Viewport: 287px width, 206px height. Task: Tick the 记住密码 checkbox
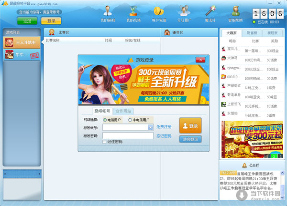click(x=105, y=142)
